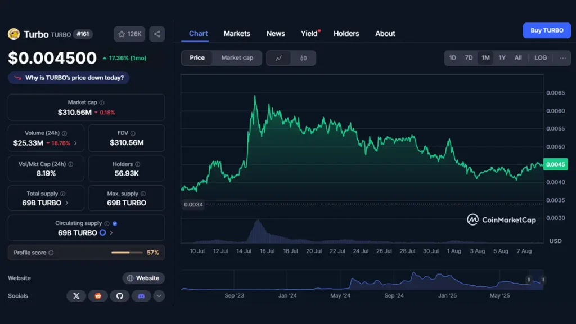Expand Total supply details chevron
Viewport: 576px width, 324px height.
pos(66,202)
